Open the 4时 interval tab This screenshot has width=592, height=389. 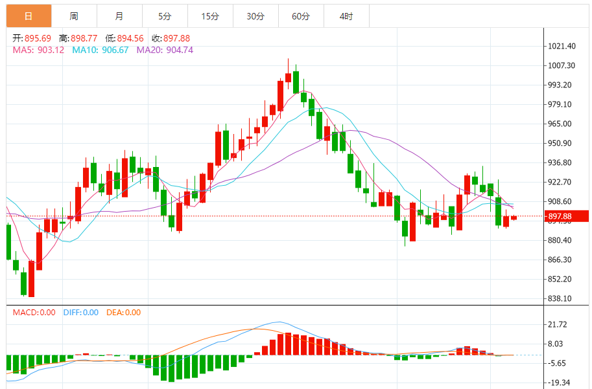346,16
